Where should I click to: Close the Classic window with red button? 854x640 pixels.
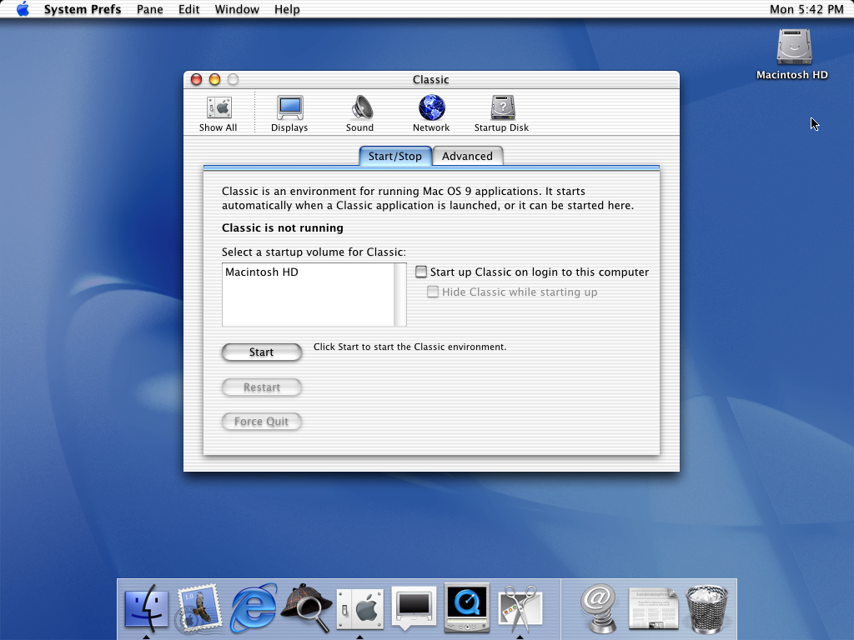point(197,79)
